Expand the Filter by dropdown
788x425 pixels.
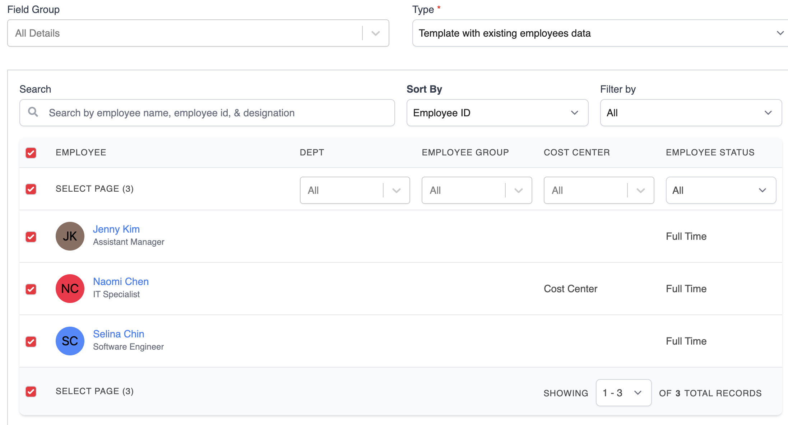(x=690, y=113)
